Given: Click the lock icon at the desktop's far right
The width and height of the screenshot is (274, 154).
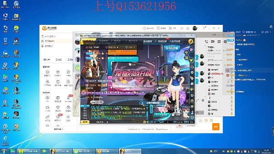Looking at the screenshot, I should (271, 27).
